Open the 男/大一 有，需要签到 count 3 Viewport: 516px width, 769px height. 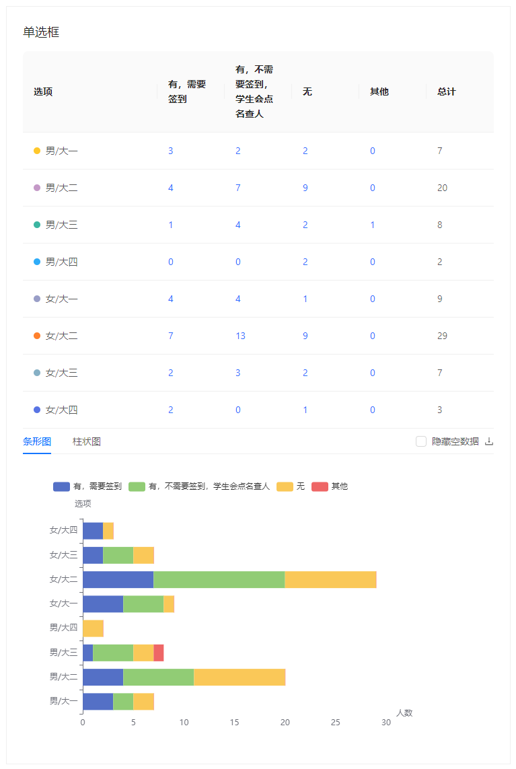click(x=171, y=151)
